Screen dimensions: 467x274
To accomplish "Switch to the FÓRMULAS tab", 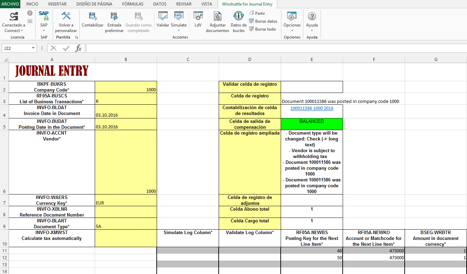I will (x=133, y=4).
